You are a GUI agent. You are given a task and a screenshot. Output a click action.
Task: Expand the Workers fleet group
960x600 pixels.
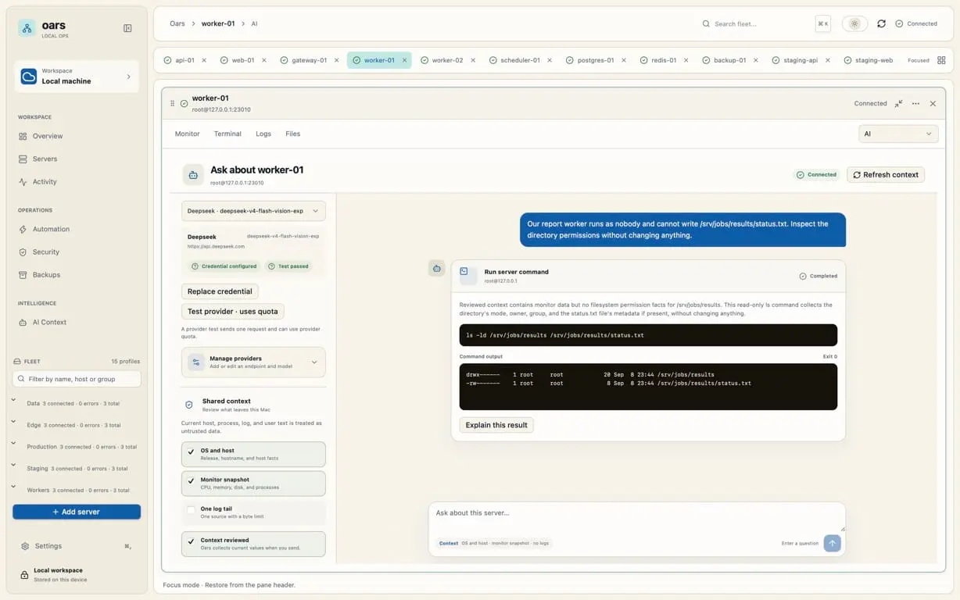(x=13, y=487)
